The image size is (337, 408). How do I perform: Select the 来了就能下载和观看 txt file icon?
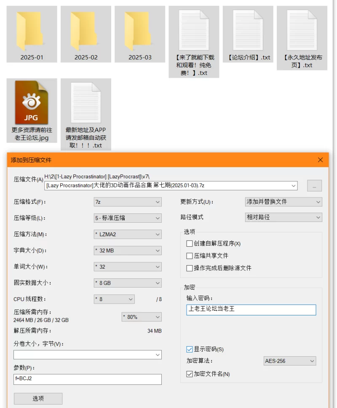194,30
